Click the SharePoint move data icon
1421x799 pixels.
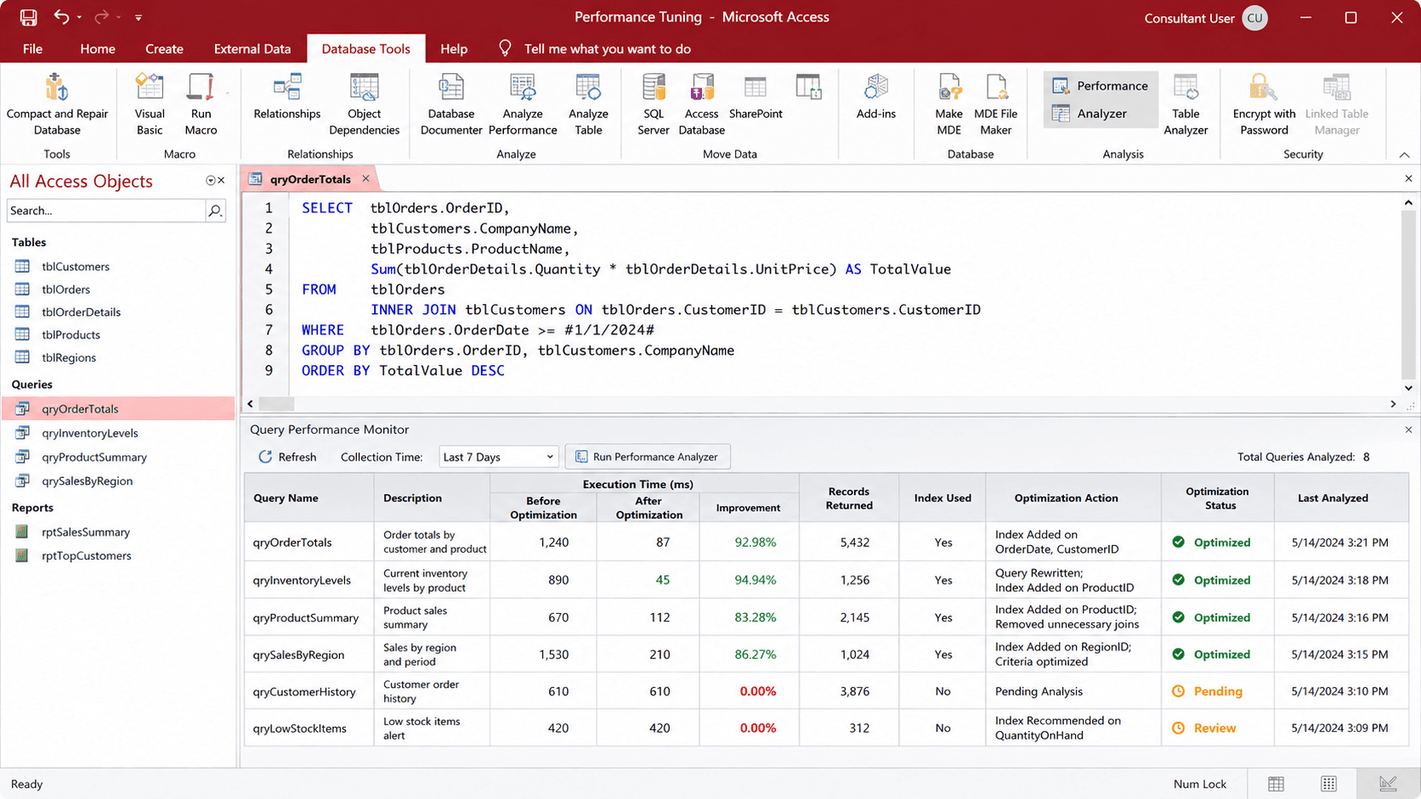(x=756, y=87)
